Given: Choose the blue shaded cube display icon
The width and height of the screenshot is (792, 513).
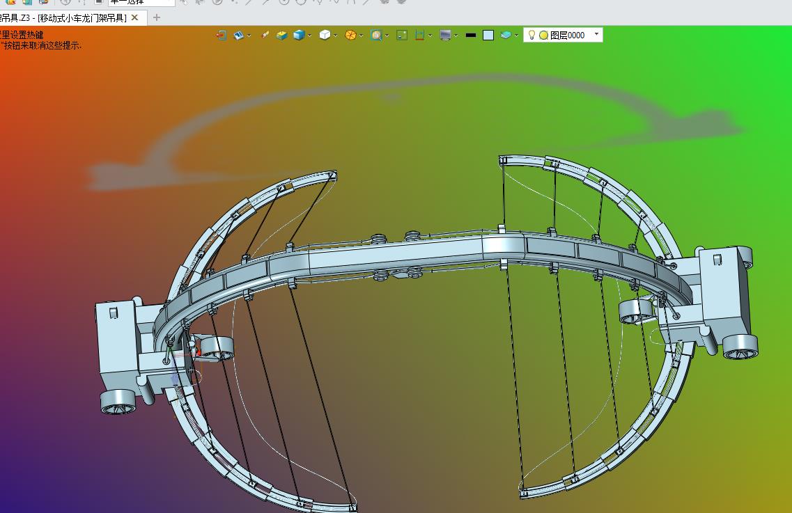Looking at the screenshot, I should coord(299,35).
